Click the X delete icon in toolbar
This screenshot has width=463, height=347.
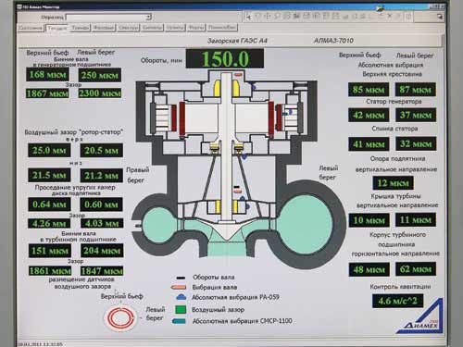pos(390,16)
